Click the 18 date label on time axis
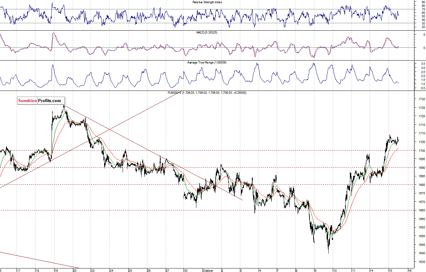Image resolution: width=426 pixels, height=272 pixels. tap(37, 270)
